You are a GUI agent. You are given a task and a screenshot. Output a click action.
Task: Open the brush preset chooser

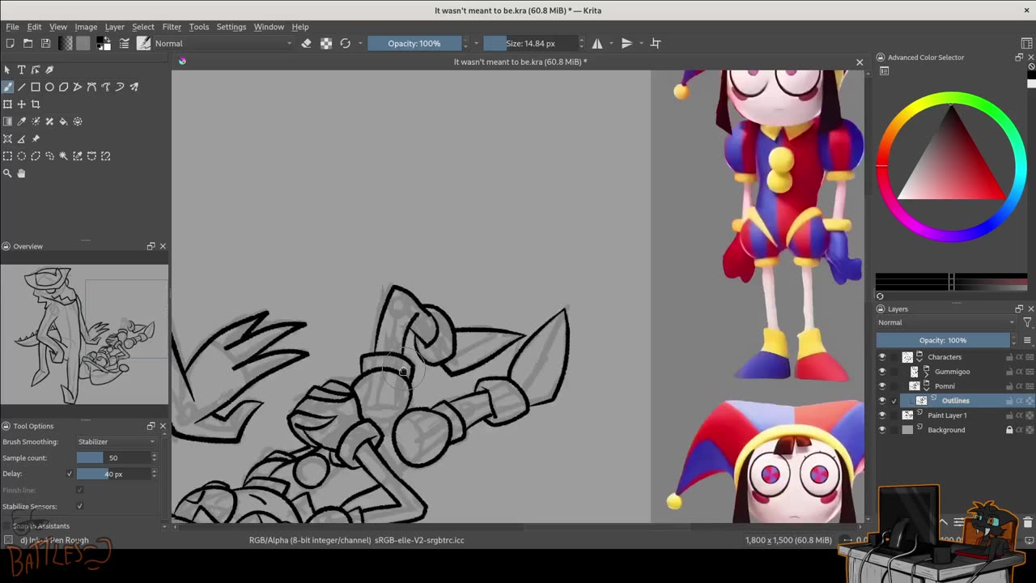point(143,44)
